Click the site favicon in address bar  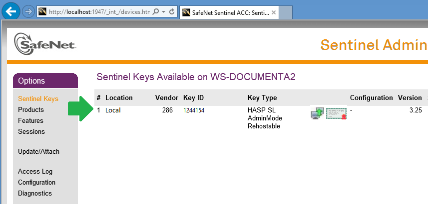pos(43,11)
